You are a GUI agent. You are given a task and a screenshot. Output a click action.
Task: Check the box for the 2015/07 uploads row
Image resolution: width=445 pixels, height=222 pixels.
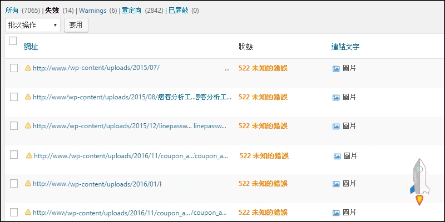[14, 68]
